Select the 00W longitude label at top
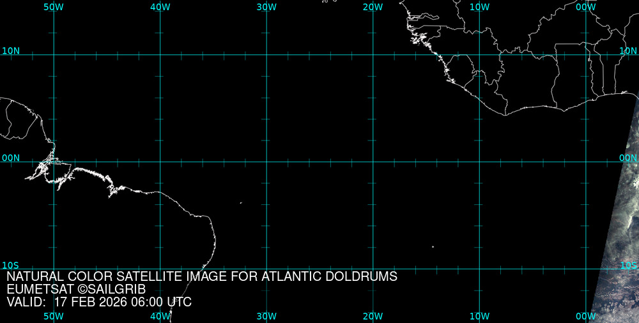Viewport: 639px width, 323px height. pyautogui.click(x=585, y=6)
